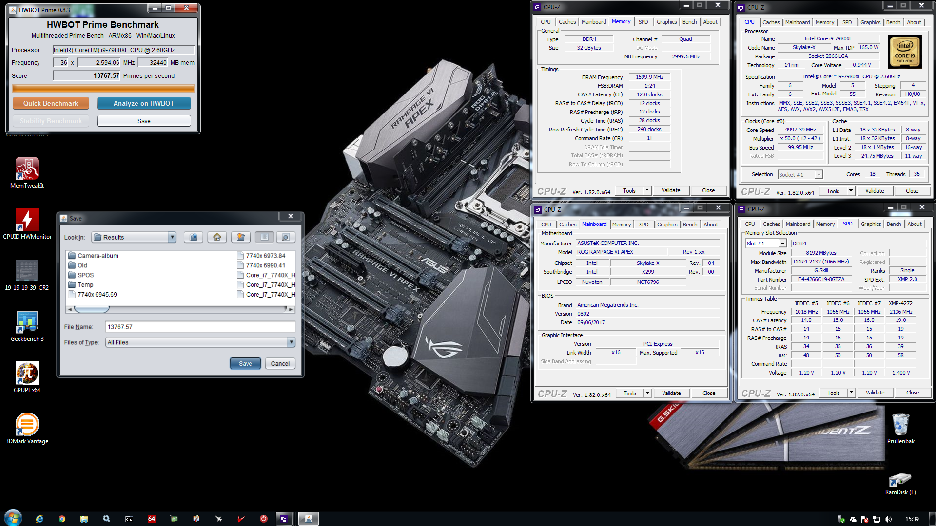Click the orange HWBOT benchmark progress bar
This screenshot has width=936, height=526.
(103, 88)
